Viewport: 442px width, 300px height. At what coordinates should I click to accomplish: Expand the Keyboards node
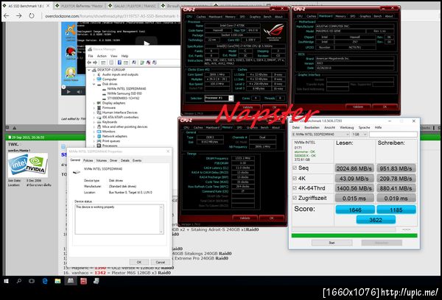click(x=94, y=122)
